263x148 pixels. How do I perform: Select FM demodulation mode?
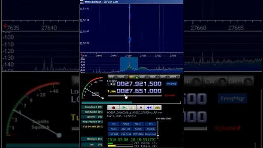tap(134, 77)
